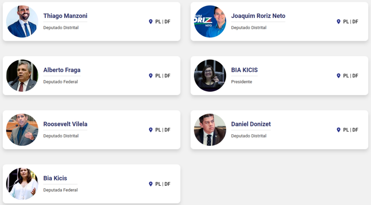This screenshot has height=205, width=371.
Task: Select the Presidente card's profile photo
Action: (210, 75)
